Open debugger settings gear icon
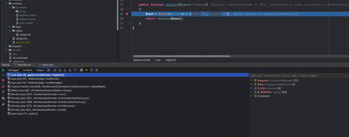349x137 pixels. (3, 98)
